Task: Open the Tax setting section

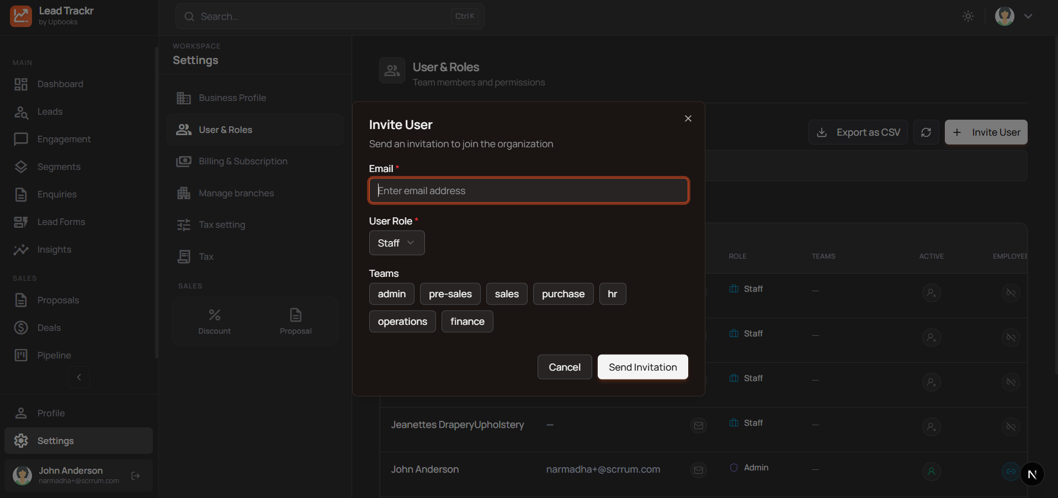Action: 222,224
